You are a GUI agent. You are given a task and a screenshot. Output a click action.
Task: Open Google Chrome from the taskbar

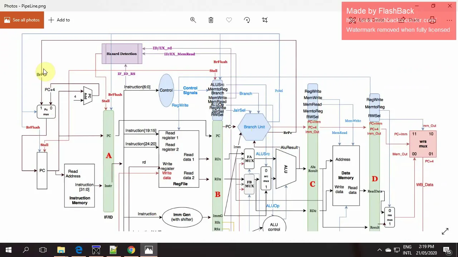(131, 250)
